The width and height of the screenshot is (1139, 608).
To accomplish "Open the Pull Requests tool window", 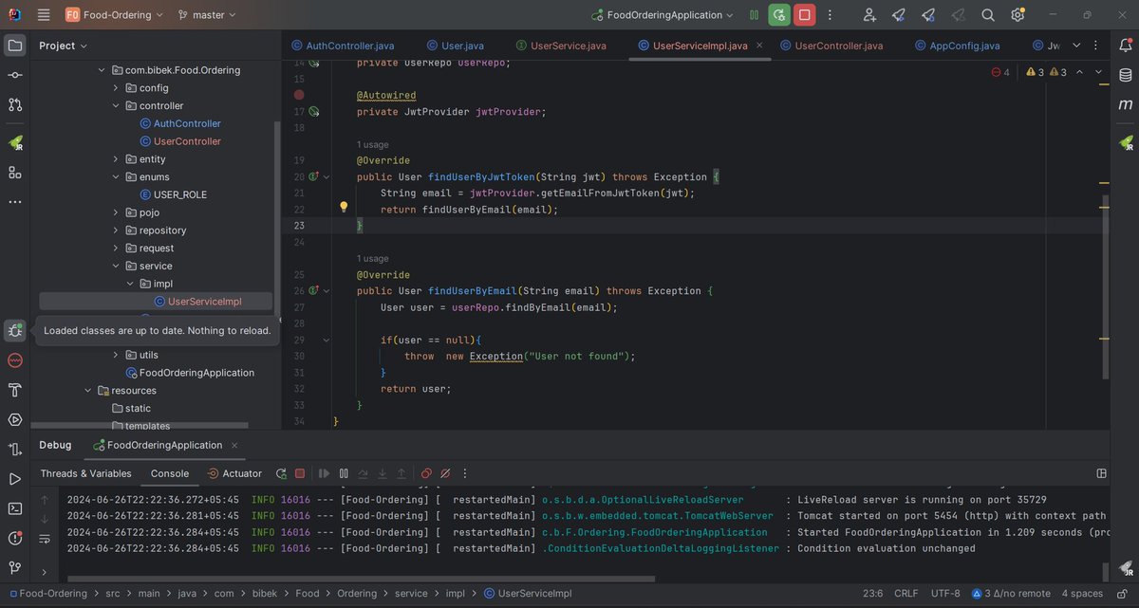I will point(14,104).
